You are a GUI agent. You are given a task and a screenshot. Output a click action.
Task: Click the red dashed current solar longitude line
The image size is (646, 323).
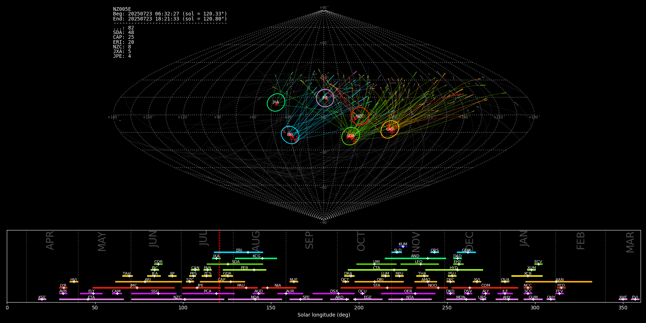tap(219, 266)
